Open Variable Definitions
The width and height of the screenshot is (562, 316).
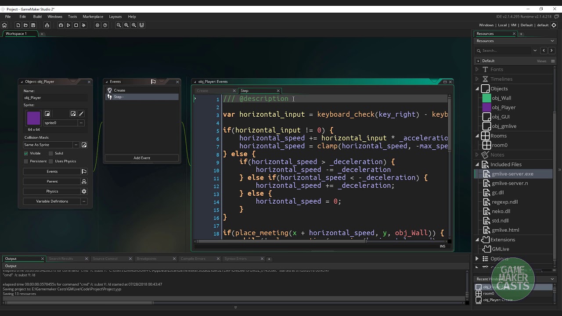click(x=52, y=201)
